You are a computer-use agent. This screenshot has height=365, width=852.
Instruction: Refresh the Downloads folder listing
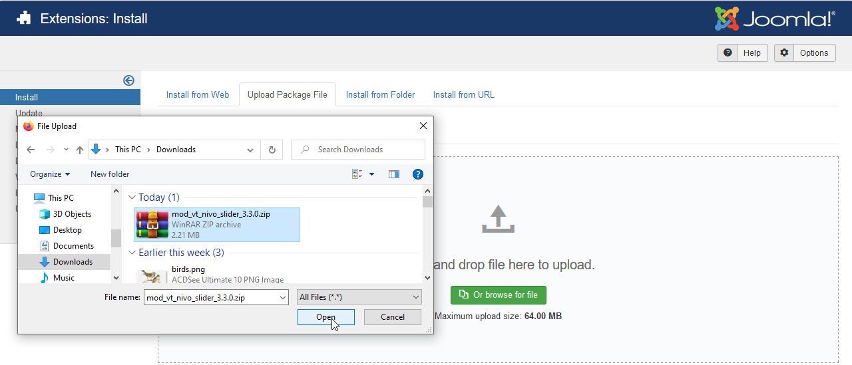tap(272, 150)
